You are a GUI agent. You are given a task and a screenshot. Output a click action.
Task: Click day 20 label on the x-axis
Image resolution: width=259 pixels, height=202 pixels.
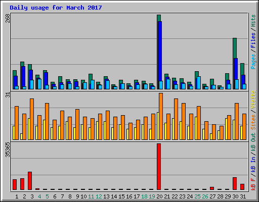coord(159,196)
